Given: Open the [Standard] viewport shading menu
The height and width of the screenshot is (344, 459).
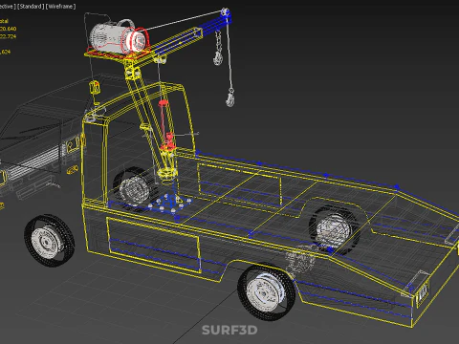Looking at the screenshot, I should click(31, 7).
